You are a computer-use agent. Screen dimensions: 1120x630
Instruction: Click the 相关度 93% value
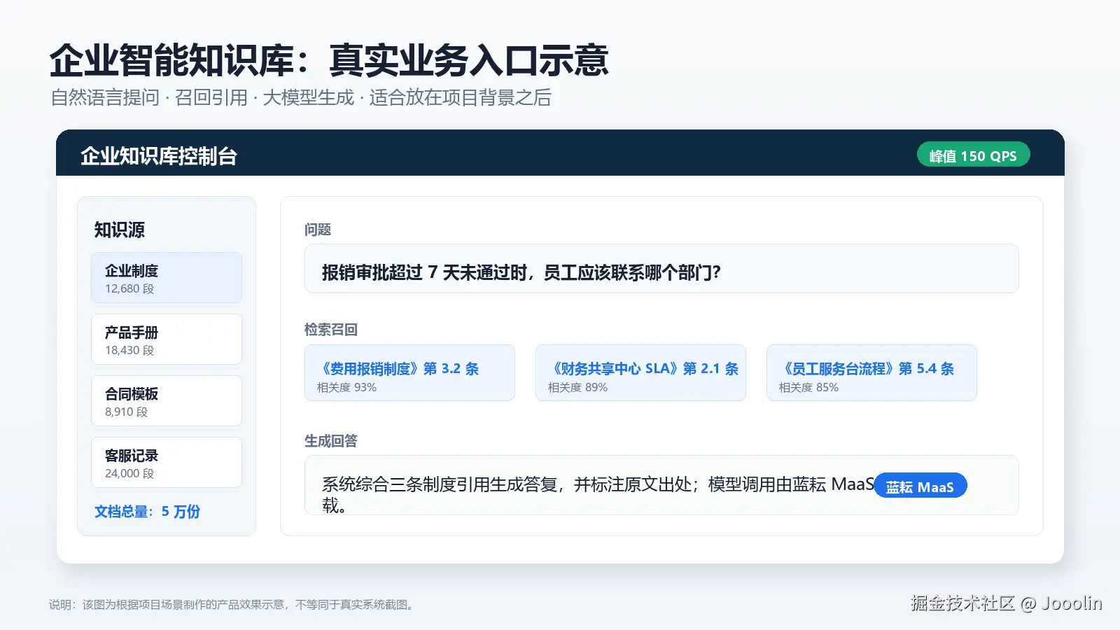346,387
